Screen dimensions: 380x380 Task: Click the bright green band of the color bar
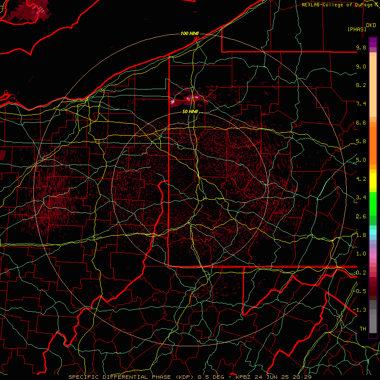click(373, 204)
